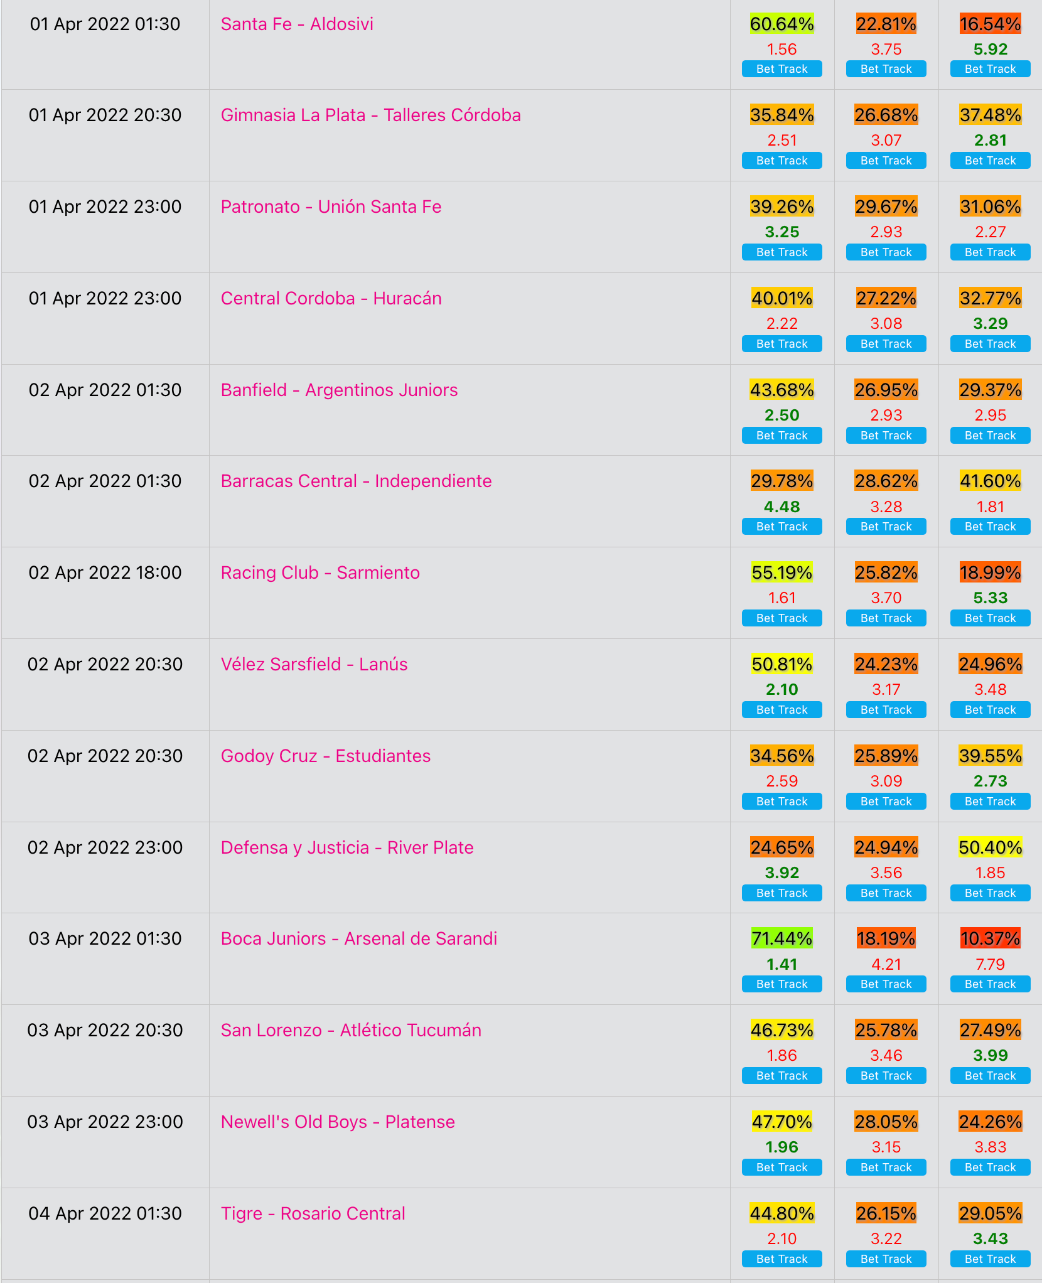Open Racing Club - Sarmiento match page
This screenshot has height=1283, width=1042.
tap(320, 573)
